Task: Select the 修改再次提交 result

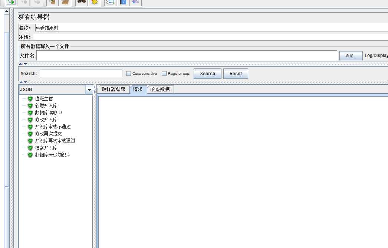Action: (x=48, y=134)
